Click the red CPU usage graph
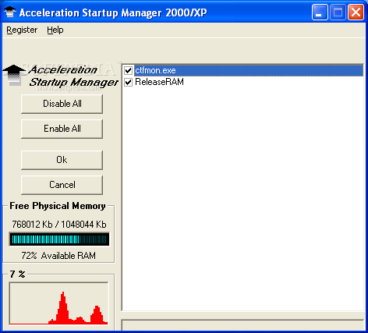Screen dimensions: 368x333 (58, 303)
